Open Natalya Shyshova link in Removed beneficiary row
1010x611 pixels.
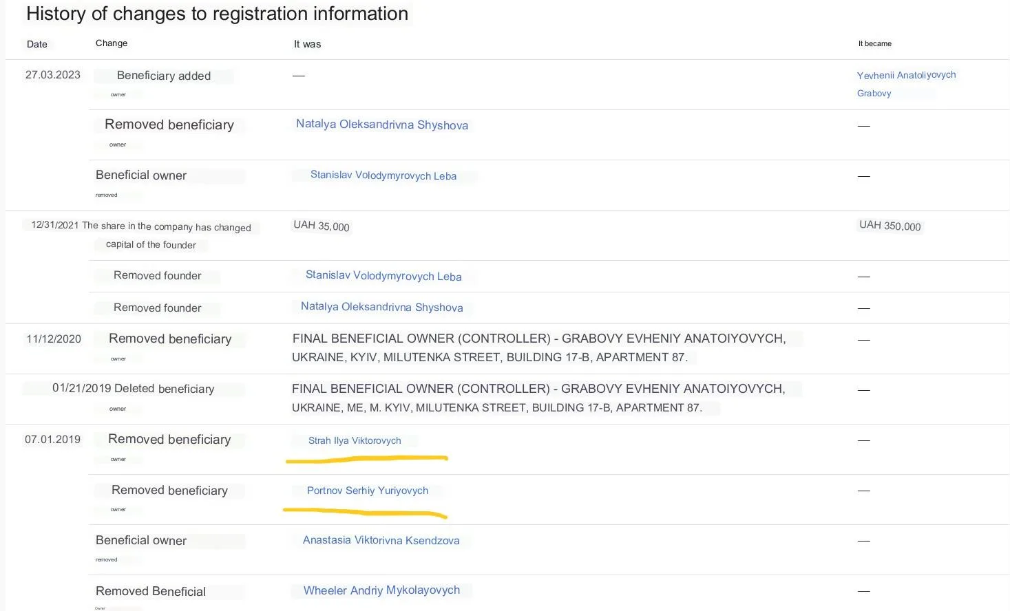[x=382, y=125]
